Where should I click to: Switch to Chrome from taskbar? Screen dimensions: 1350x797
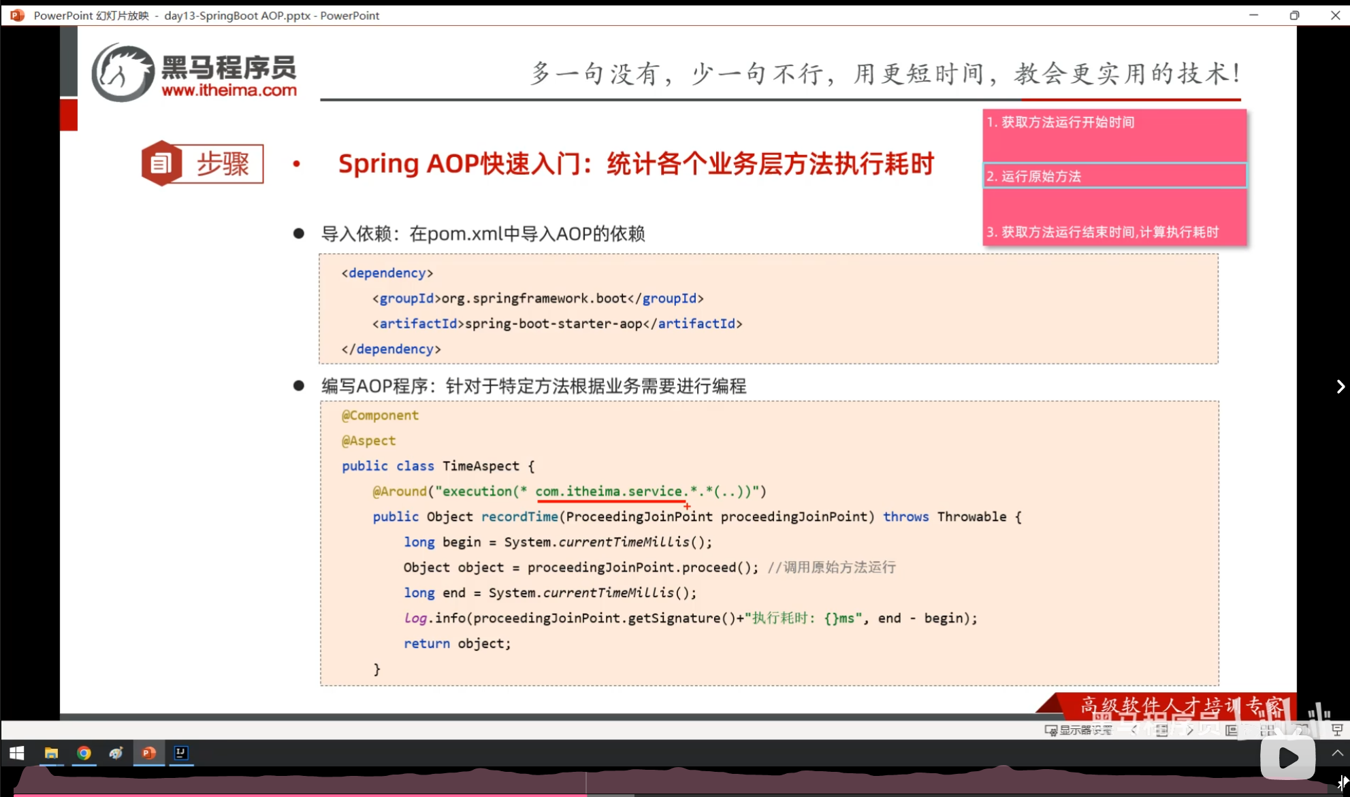pyautogui.click(x=84, y=753)
